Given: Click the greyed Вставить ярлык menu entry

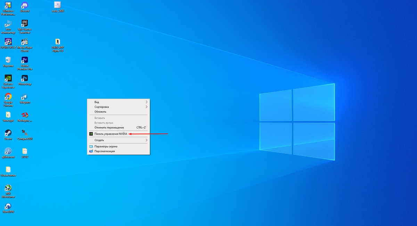Looking at the screenshot, I should 118,123.
